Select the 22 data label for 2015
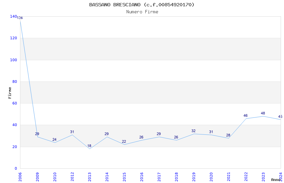The image size is (284, 183). [x=124, y=141]
